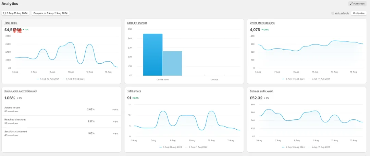Open the Online store conversion rate report
This screenshot has width=370, height=156.
coord(21,91)
